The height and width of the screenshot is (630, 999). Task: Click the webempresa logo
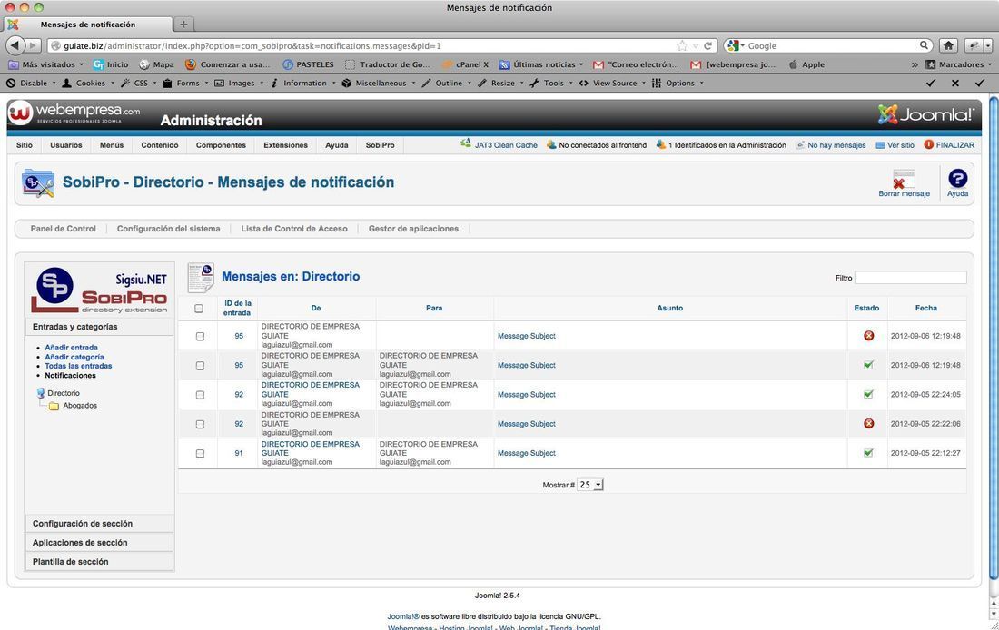pos(74,113)
